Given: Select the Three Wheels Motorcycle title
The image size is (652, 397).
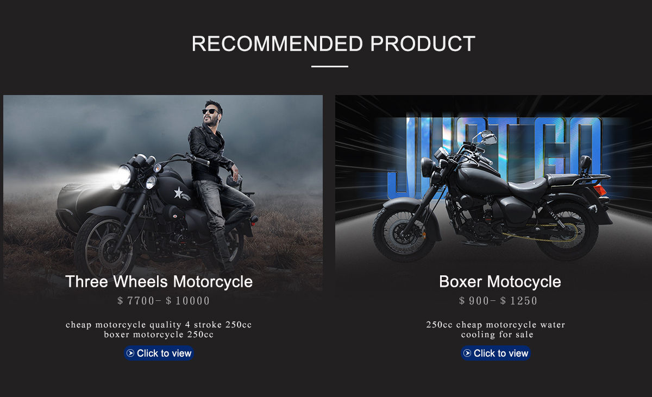Looking at the screenshot, I should click(159, 282).
